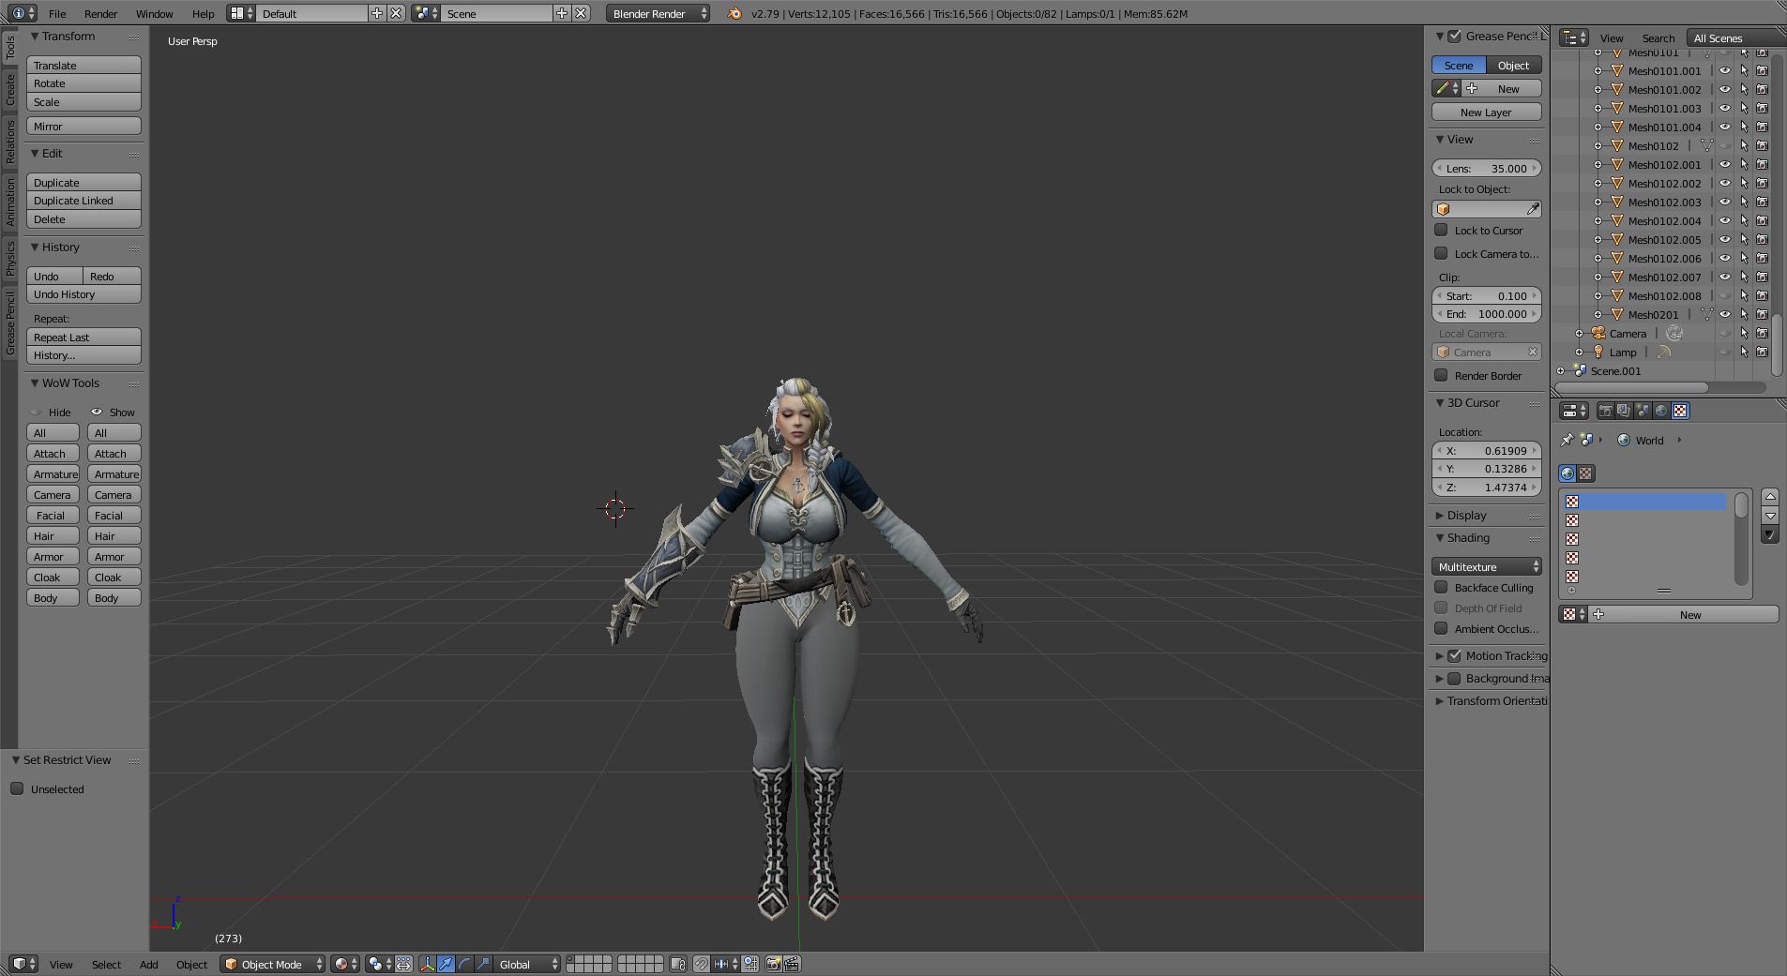1787x976 pixels.
Task: Toggle visibility eye of Mesh0102.005
Action: [x=1725, y=239]
